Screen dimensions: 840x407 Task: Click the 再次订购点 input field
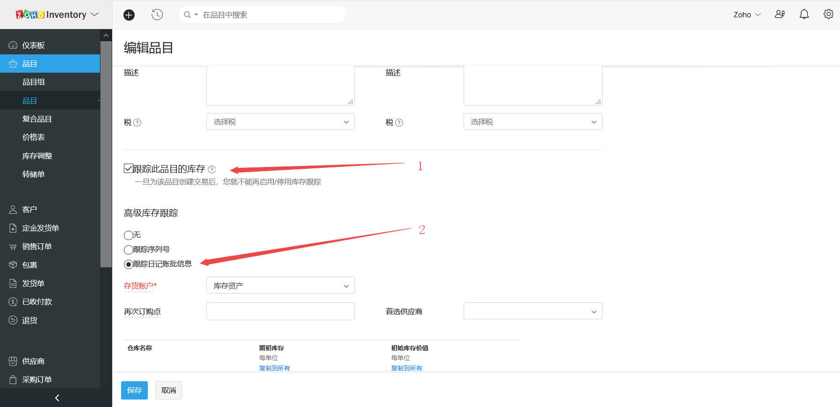(x=280, y=311)
